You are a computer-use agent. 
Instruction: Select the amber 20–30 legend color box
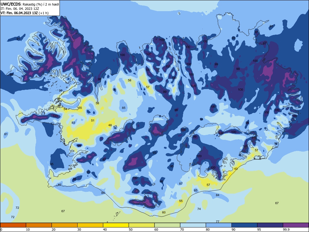coord(65,225)
